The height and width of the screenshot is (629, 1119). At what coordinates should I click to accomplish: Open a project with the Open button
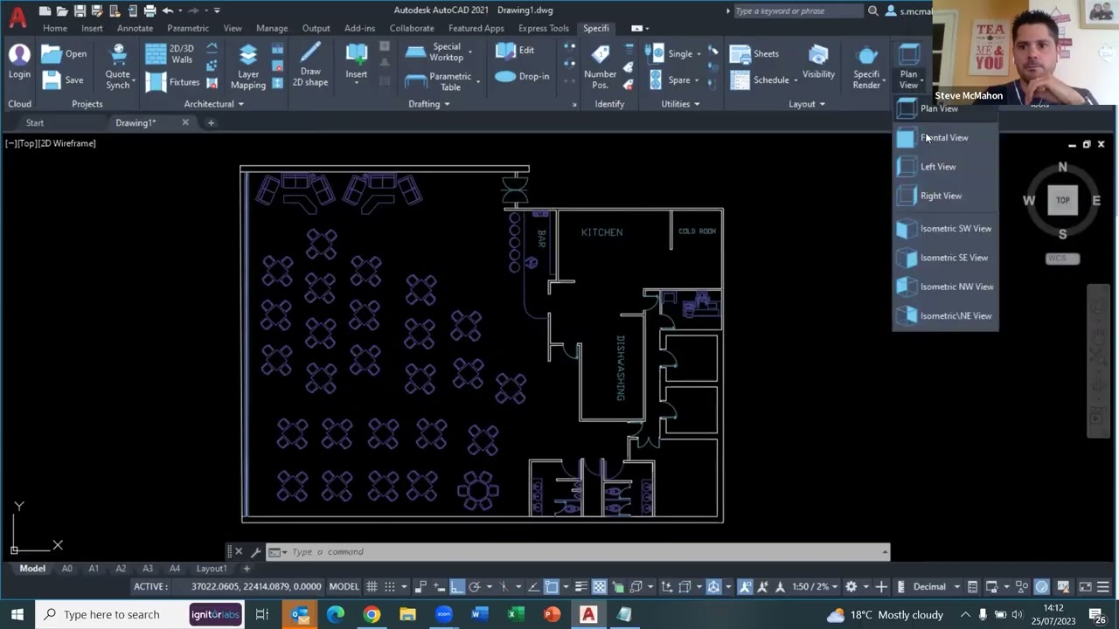coord(64,54)
